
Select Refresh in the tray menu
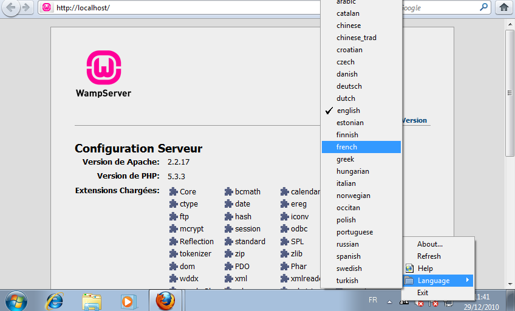coord(429,256)
